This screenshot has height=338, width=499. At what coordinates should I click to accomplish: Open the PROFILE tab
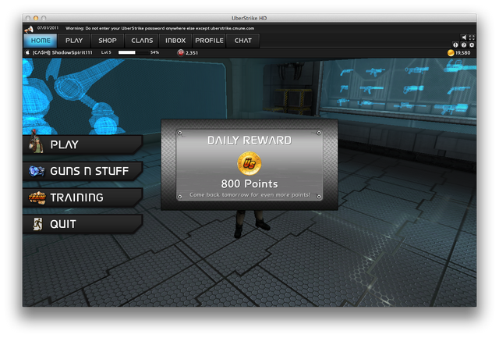click(209, 41)
